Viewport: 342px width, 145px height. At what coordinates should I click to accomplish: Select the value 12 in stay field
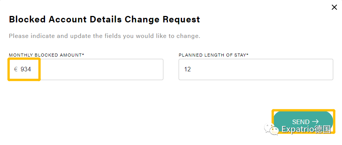(x=187, y=69)
